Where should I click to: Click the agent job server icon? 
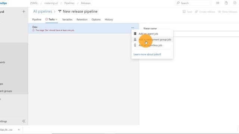coord(135,33)
